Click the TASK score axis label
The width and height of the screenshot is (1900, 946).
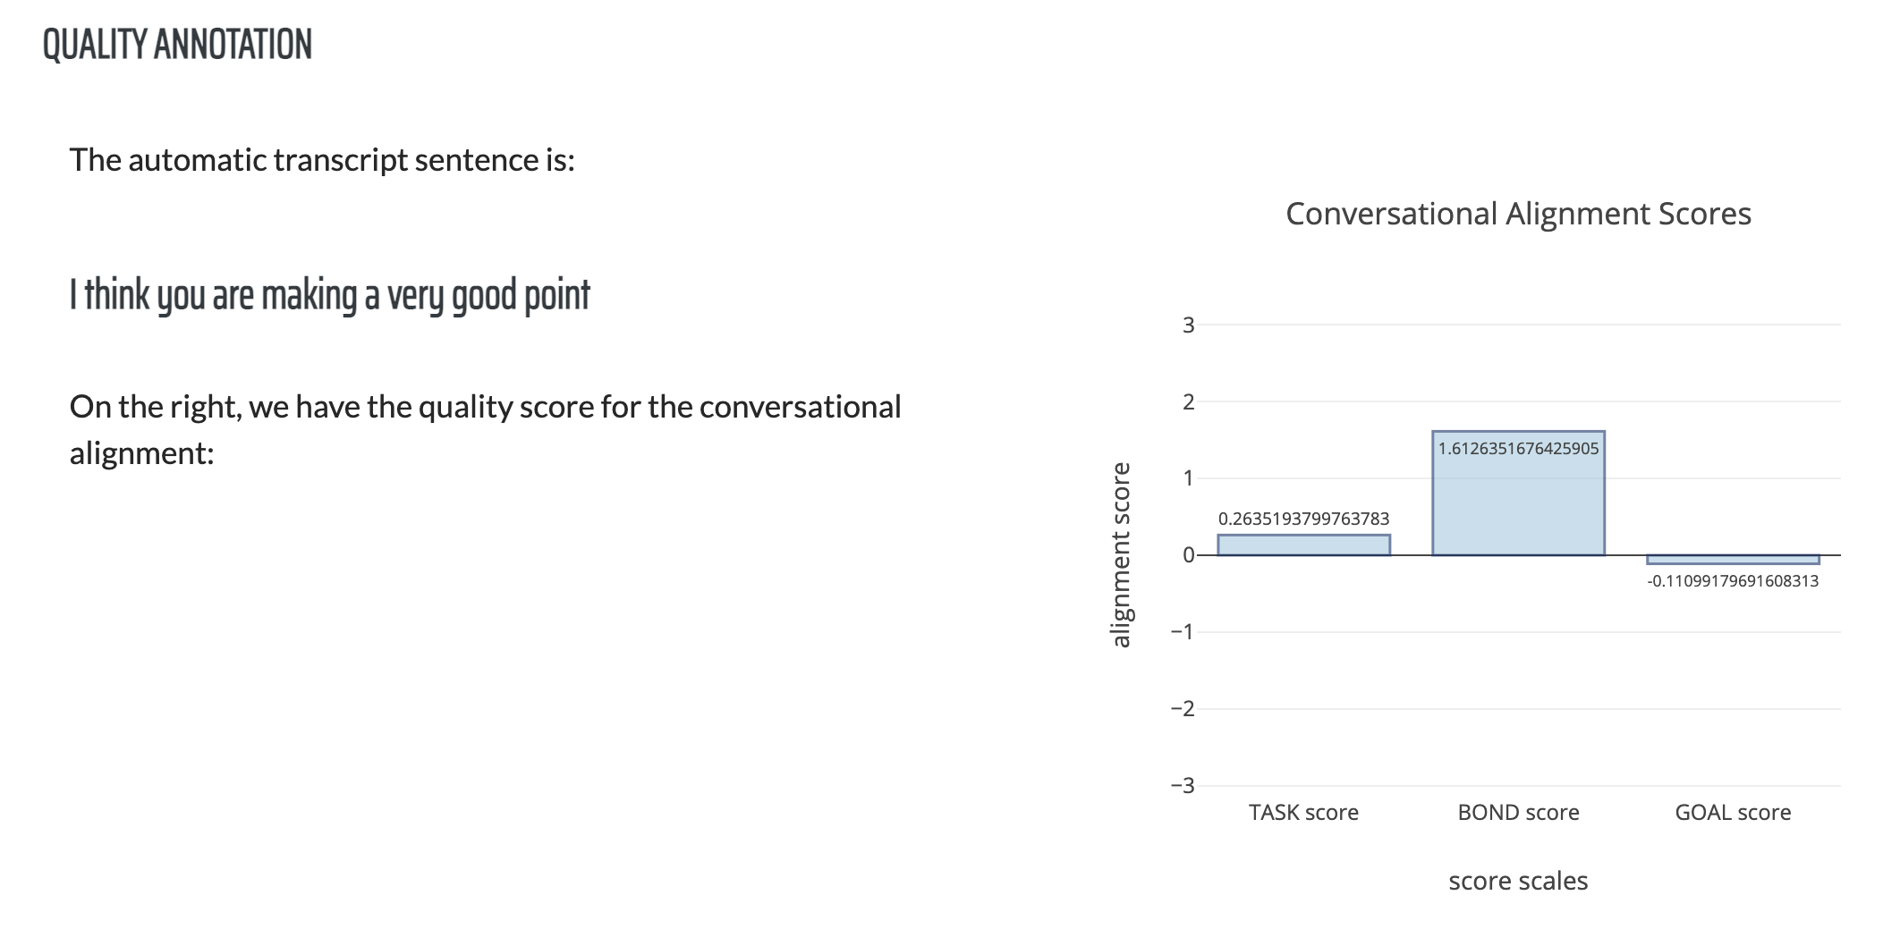tap(1303, 812)
